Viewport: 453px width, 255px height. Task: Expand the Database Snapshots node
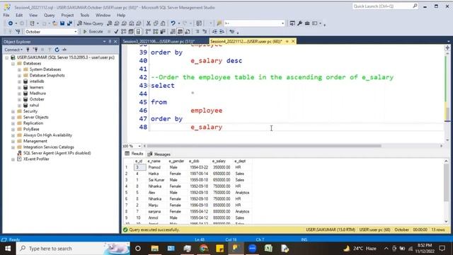click(19, 76)
